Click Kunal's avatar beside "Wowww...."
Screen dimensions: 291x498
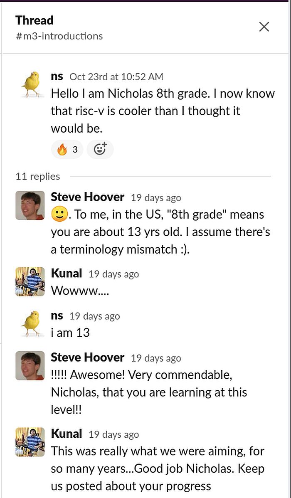click(30, 281)
